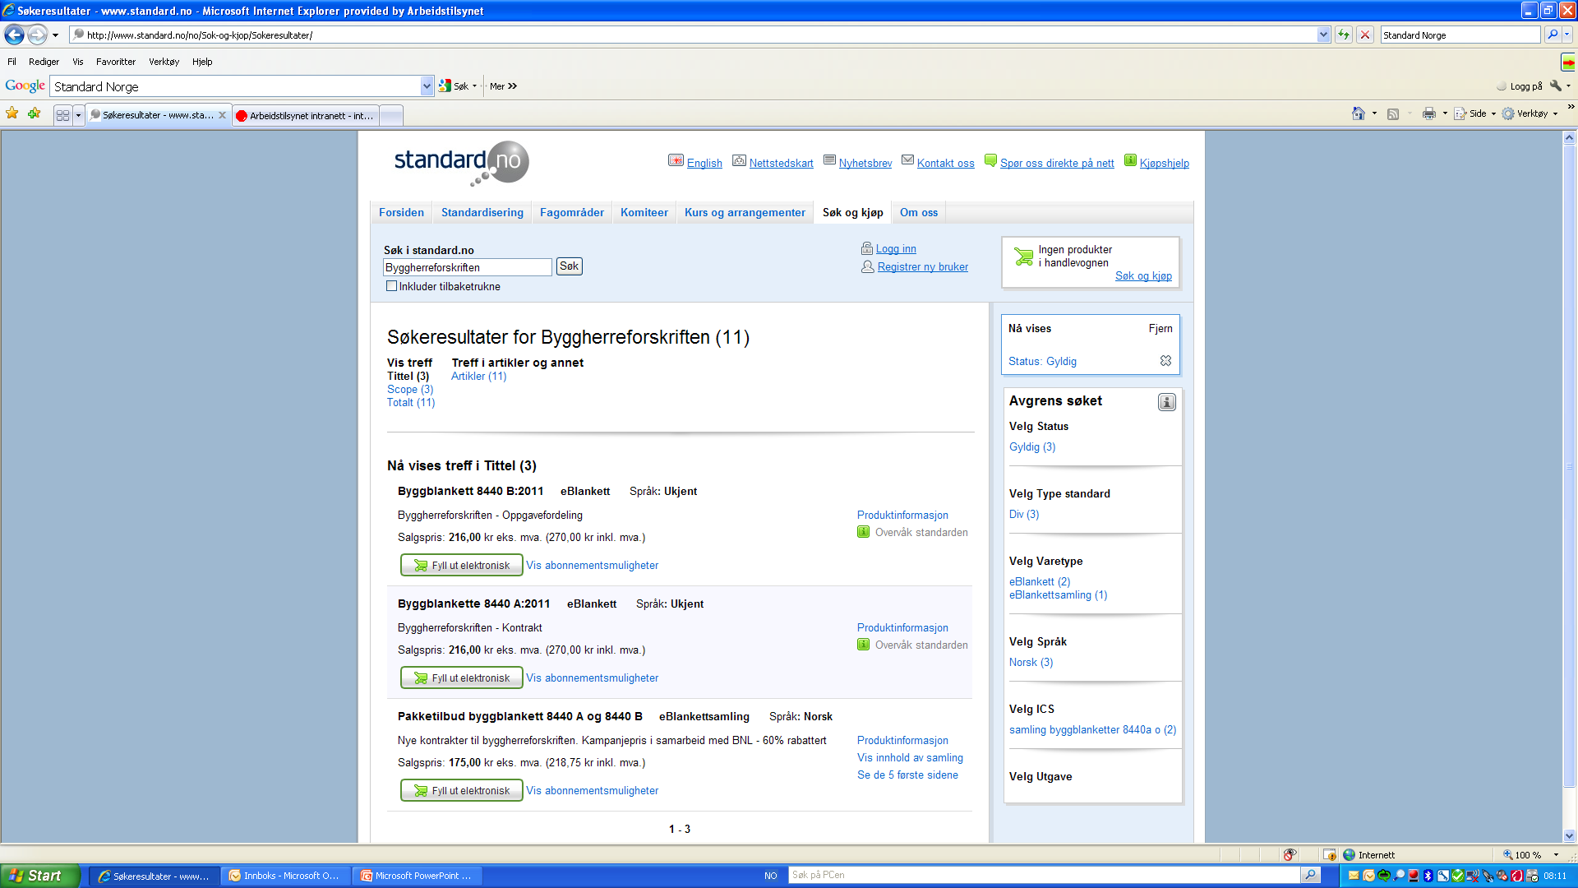Select the Søk og kjøp tab
The image size is (1578, 888).
coord(854,212)
